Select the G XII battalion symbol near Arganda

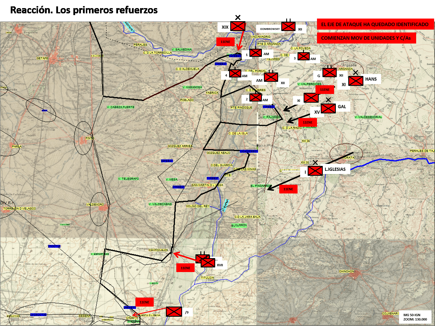[x=330, y=73]
